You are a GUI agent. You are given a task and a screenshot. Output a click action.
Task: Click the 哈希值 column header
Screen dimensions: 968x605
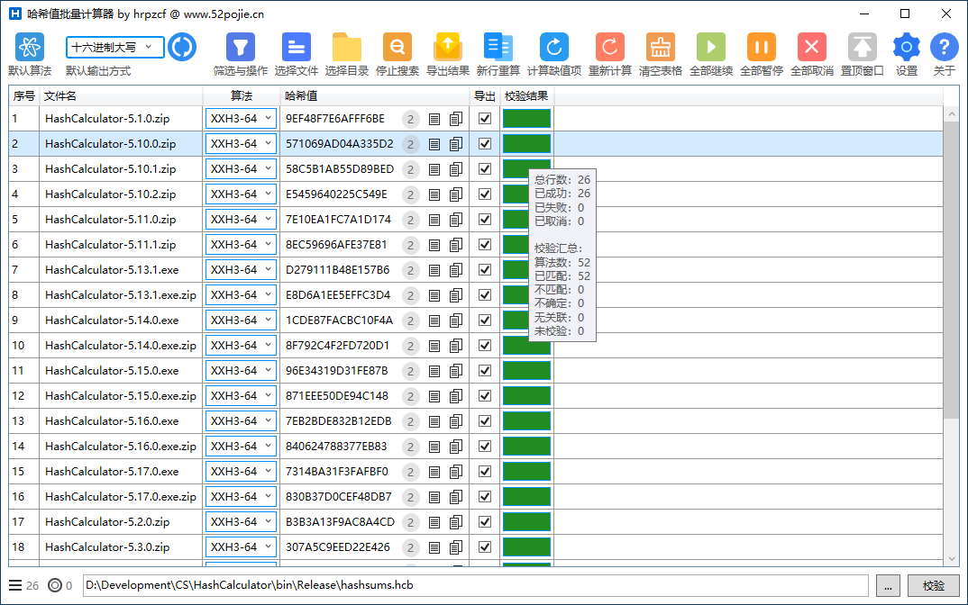coord(375,96)
